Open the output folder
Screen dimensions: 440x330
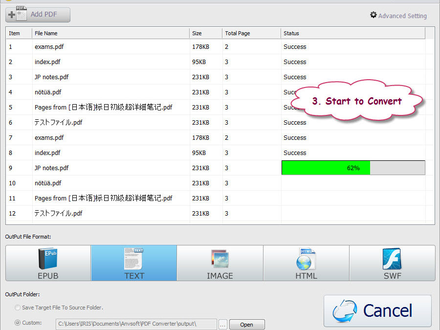coord(246,324)
